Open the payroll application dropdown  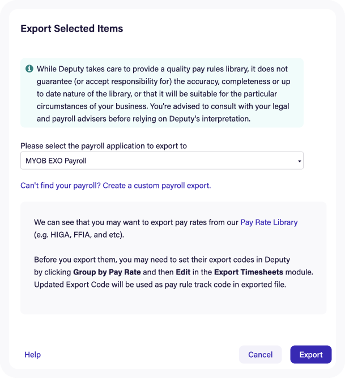pyautogui.click(x=162, y=161)
